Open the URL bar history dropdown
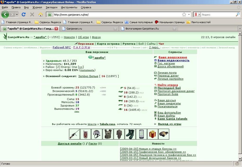This screenshot has height=167, width=242. 189,15
